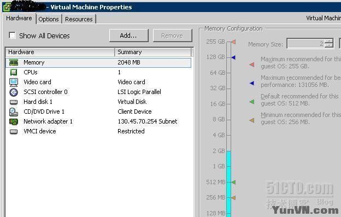Click green default marker at 512 MB
Screen dimensions: 341x217
(233, 182)
